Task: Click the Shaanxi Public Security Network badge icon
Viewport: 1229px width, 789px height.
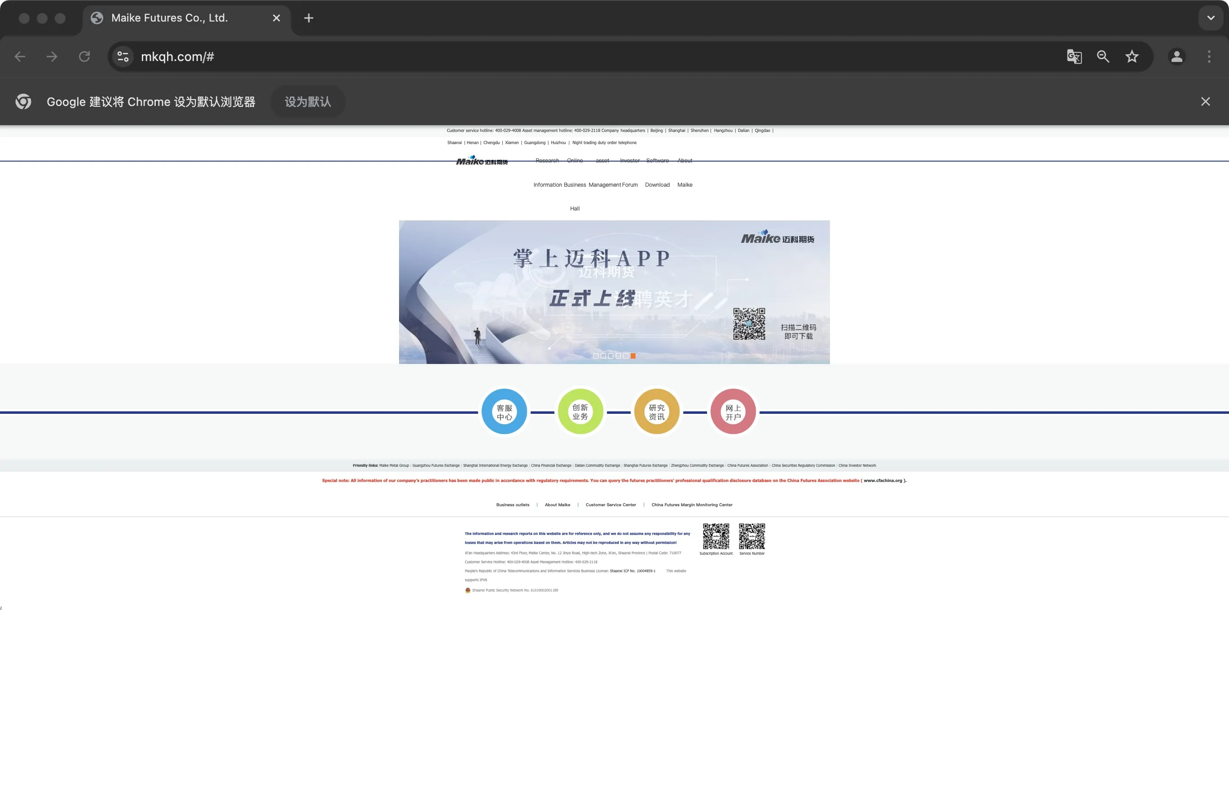Action: [468, 591]
